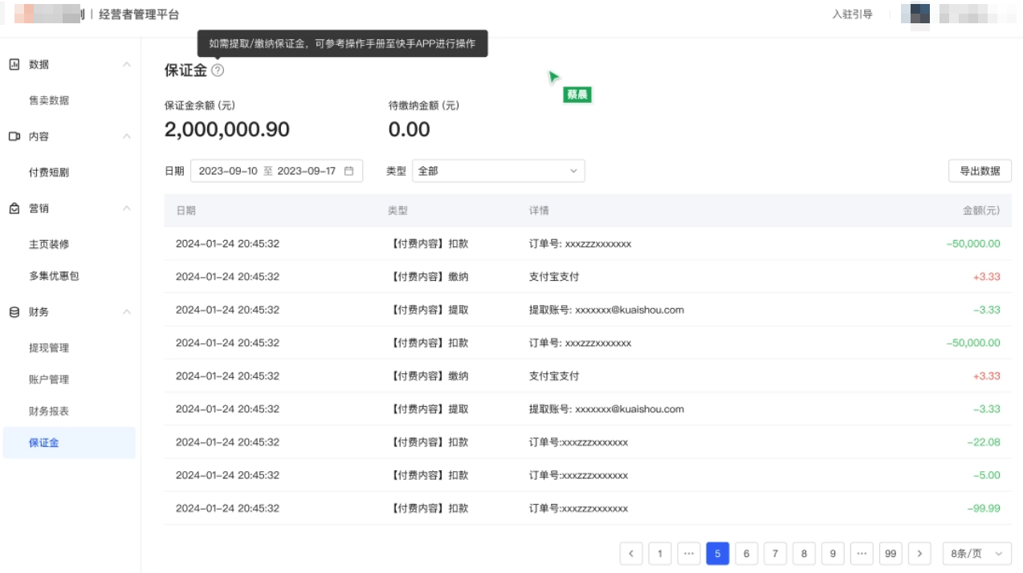Open 主页装修 in the sidebar
Screen dimensions: 1023x573
click(49, 244)
